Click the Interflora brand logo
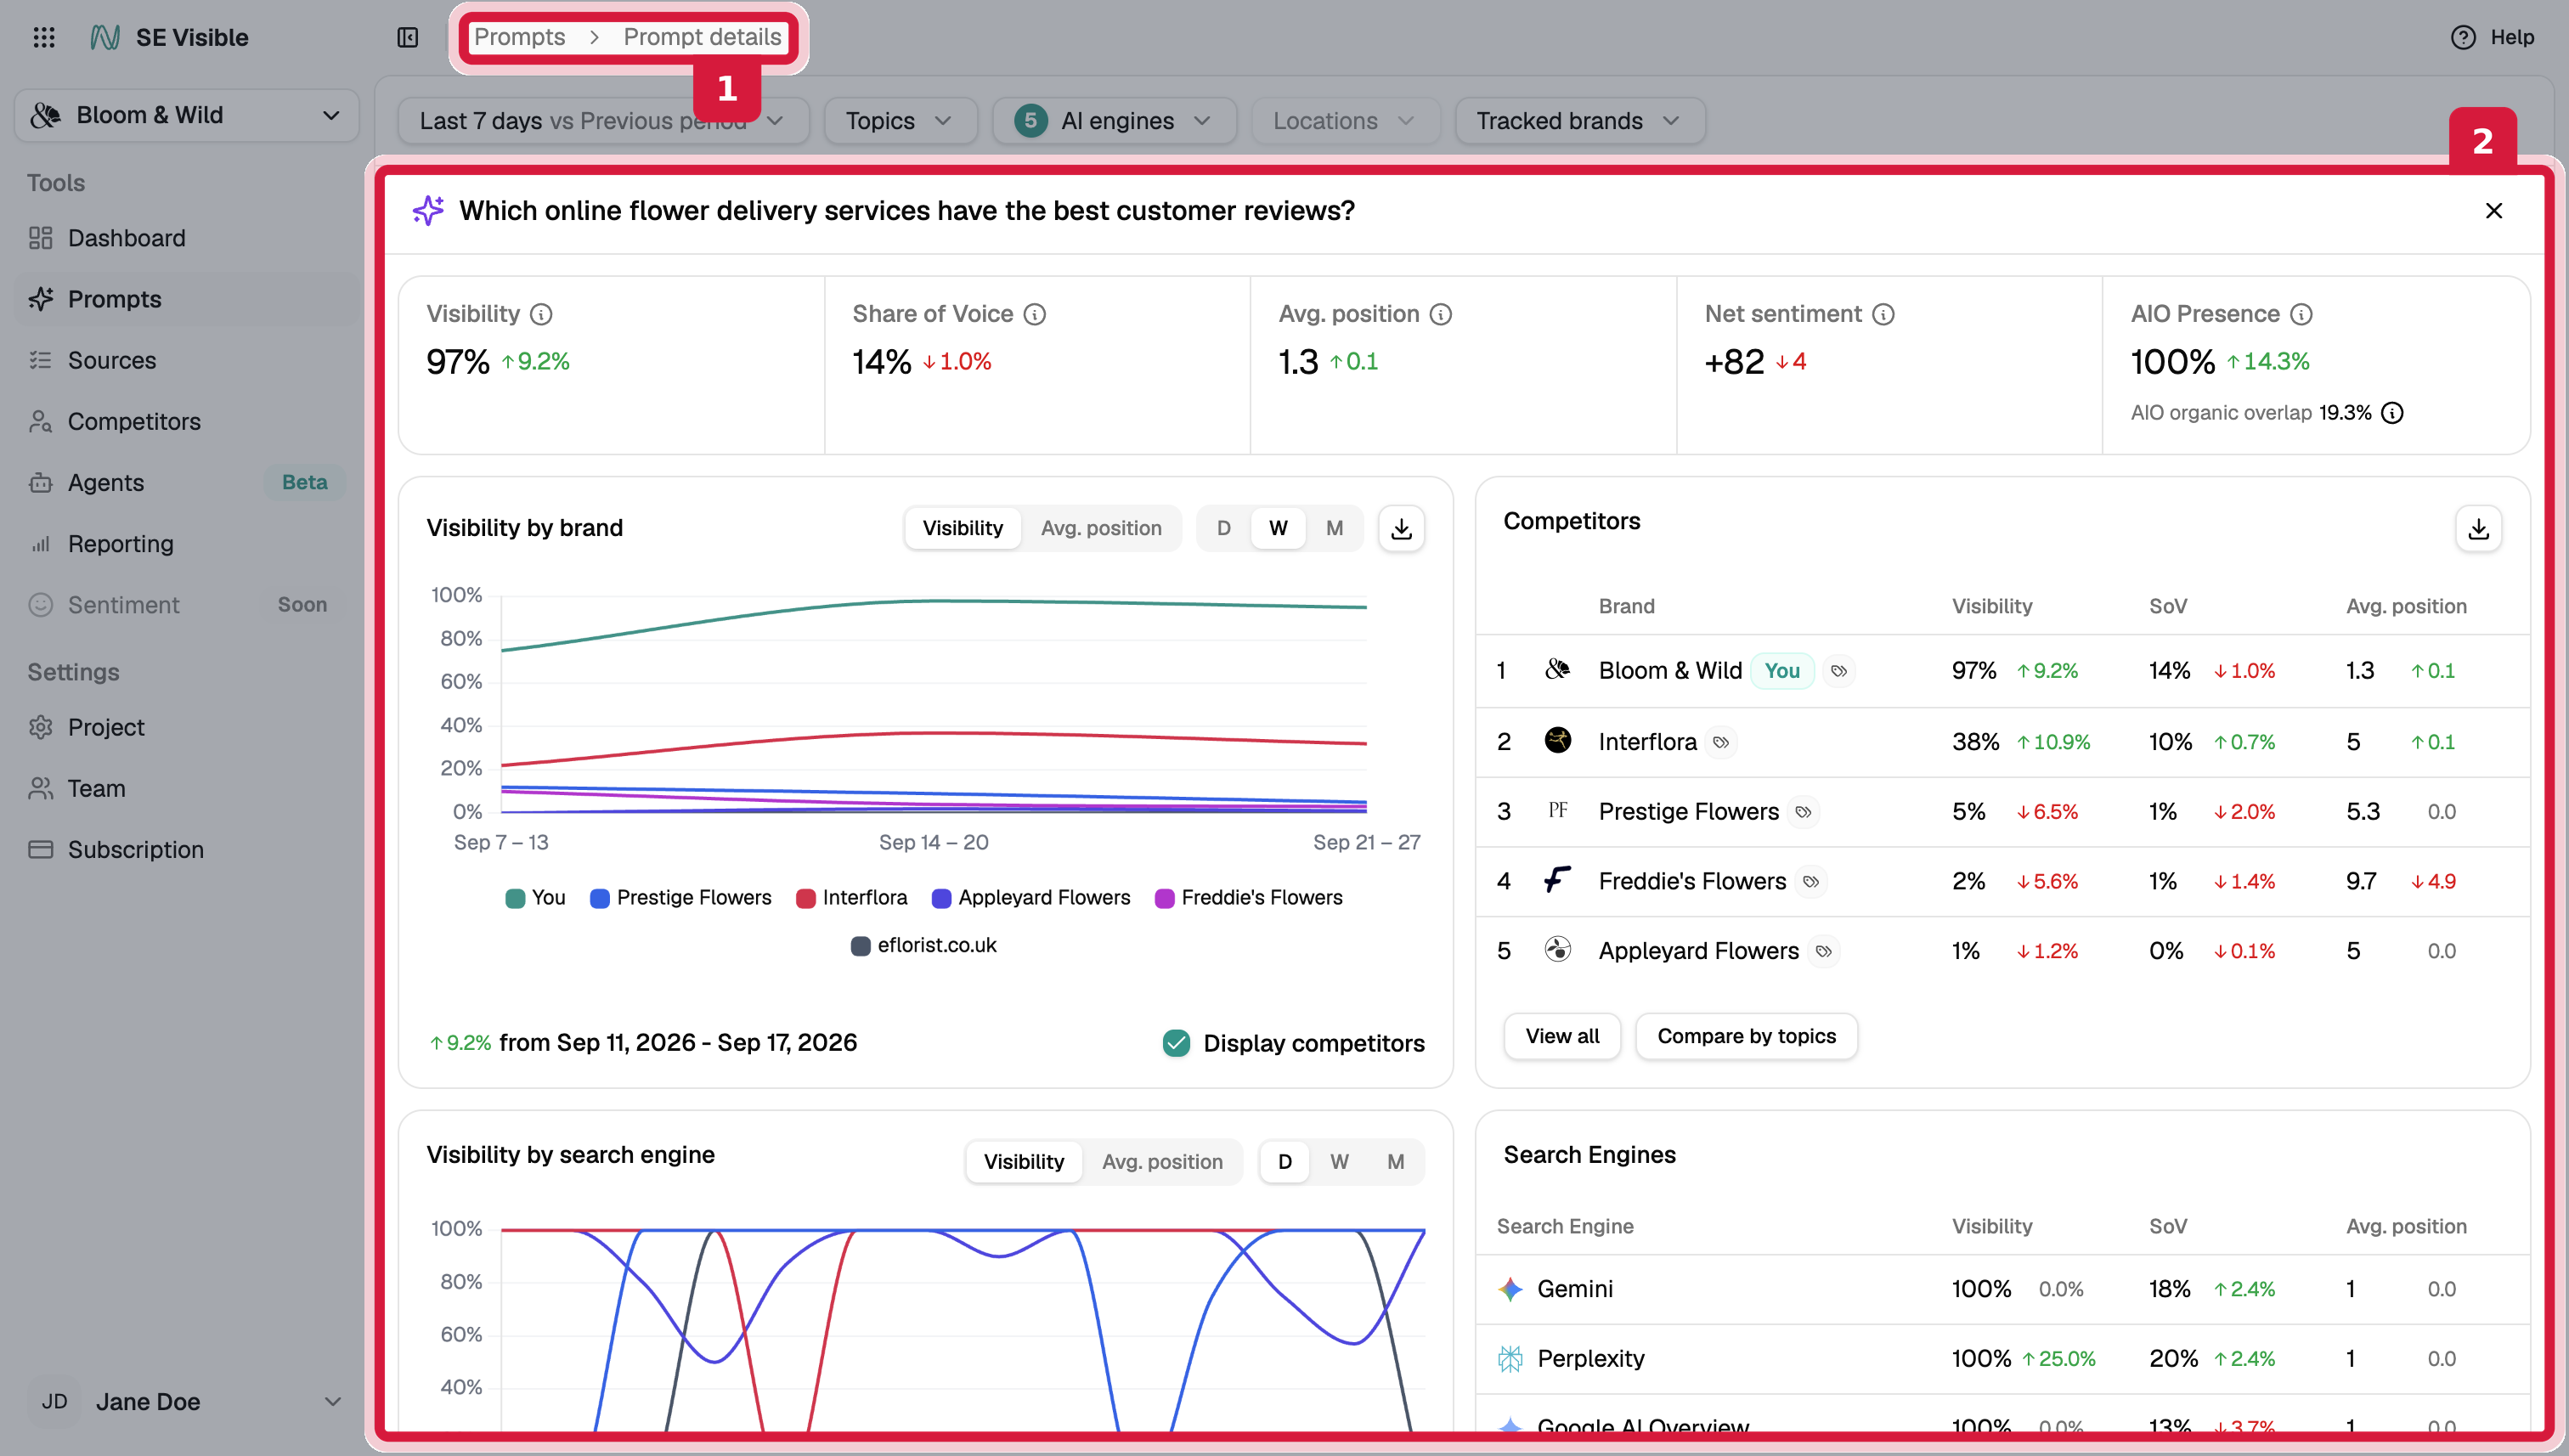This screenshot has width=2569, height=1456. coord(1557,740)
